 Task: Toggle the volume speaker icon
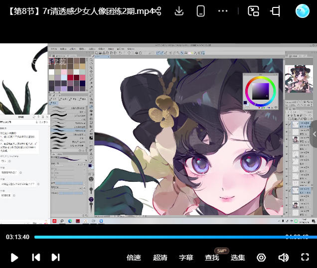tap(284, 258)
